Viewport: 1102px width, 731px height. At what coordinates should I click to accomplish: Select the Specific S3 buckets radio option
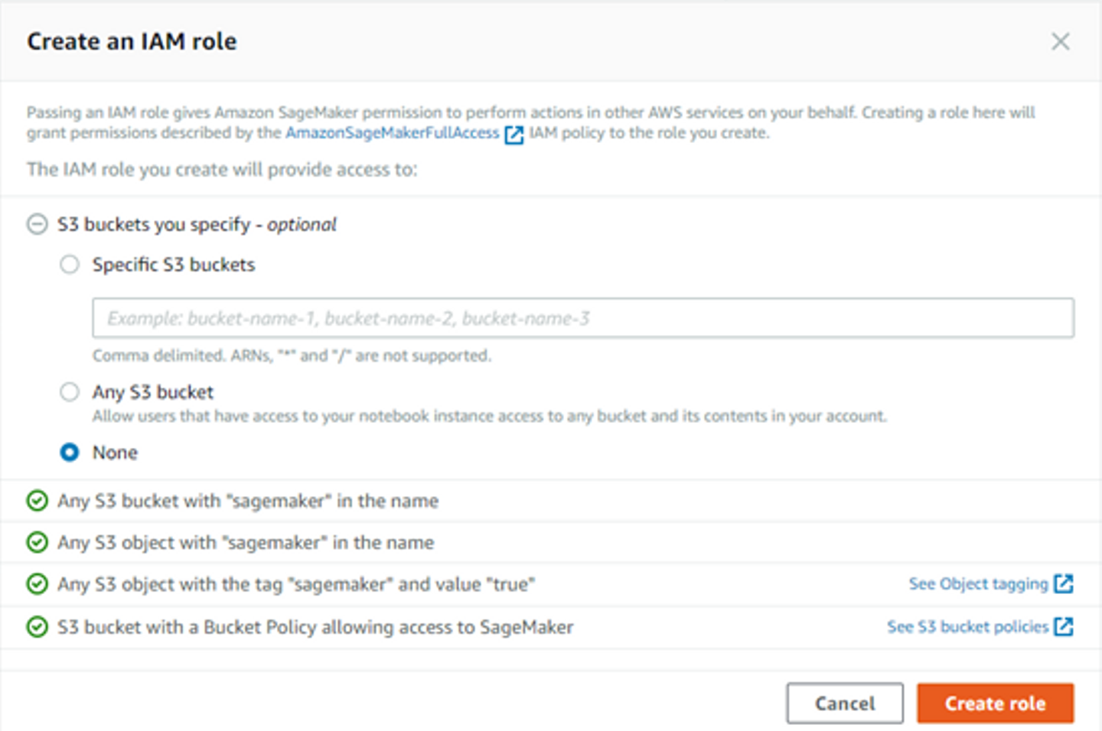pyautogui.click(x=70, y=265)
